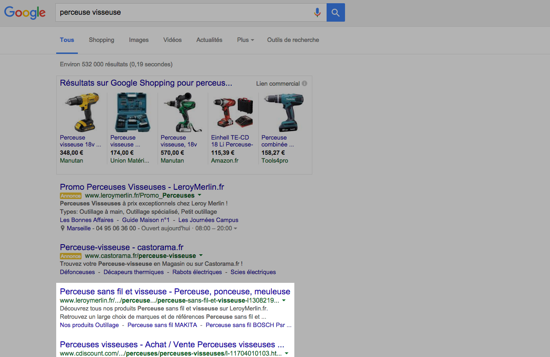The image size is (550, 357).
Task: Open Outils de recherche options
Action: (x=293, y=40)
